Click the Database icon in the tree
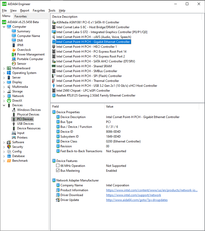This screenshot has width=205, height=231. tap(9, 156)
